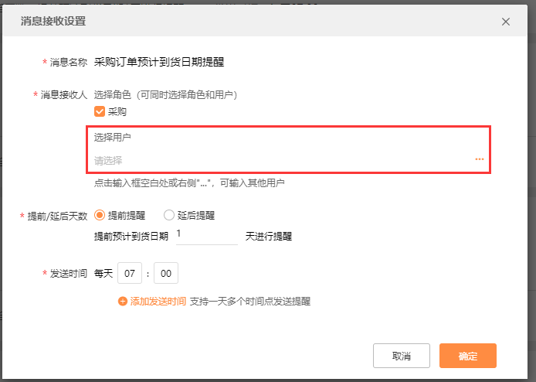The width and height of the screenshot is (536, 382).
Task: Click the 请选择 user selection field
Action: tap(278, 160)
